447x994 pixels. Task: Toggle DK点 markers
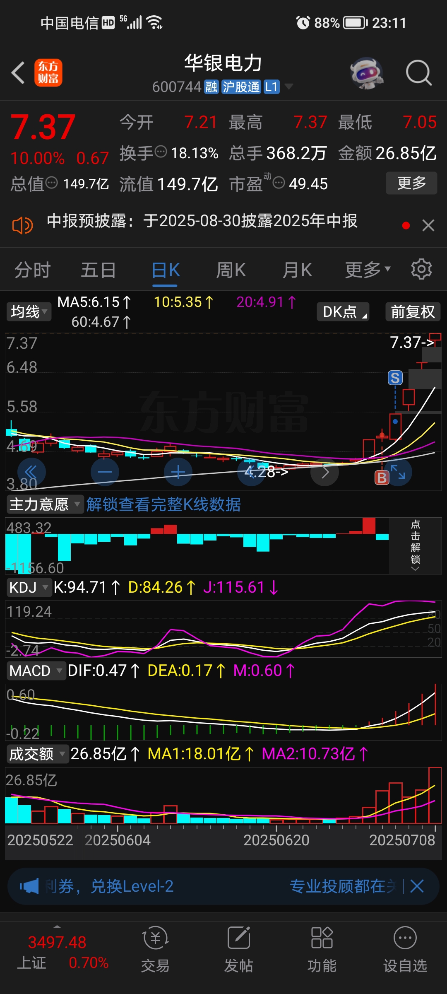pos(343,312)
